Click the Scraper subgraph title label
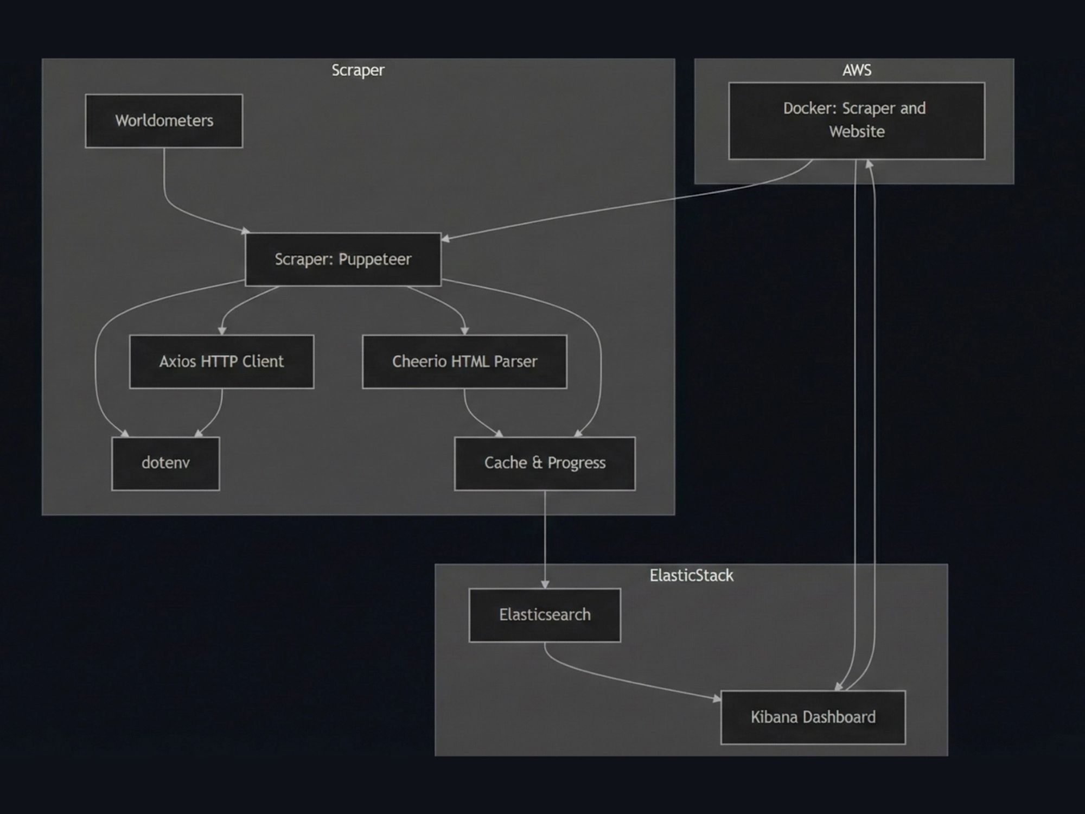 point(358,71)
